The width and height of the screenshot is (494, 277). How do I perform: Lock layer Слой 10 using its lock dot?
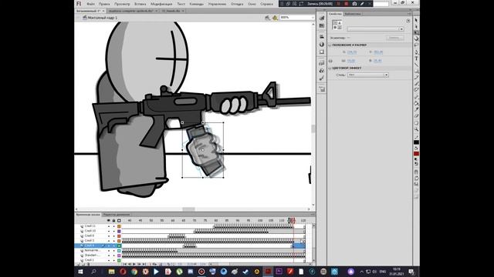(x=113, y=231)
